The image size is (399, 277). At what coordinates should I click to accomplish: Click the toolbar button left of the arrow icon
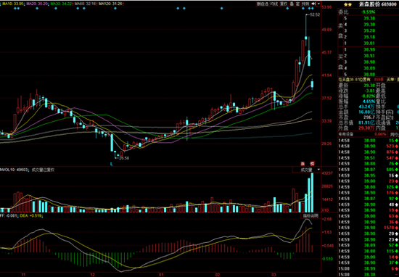tap(305, 4)
